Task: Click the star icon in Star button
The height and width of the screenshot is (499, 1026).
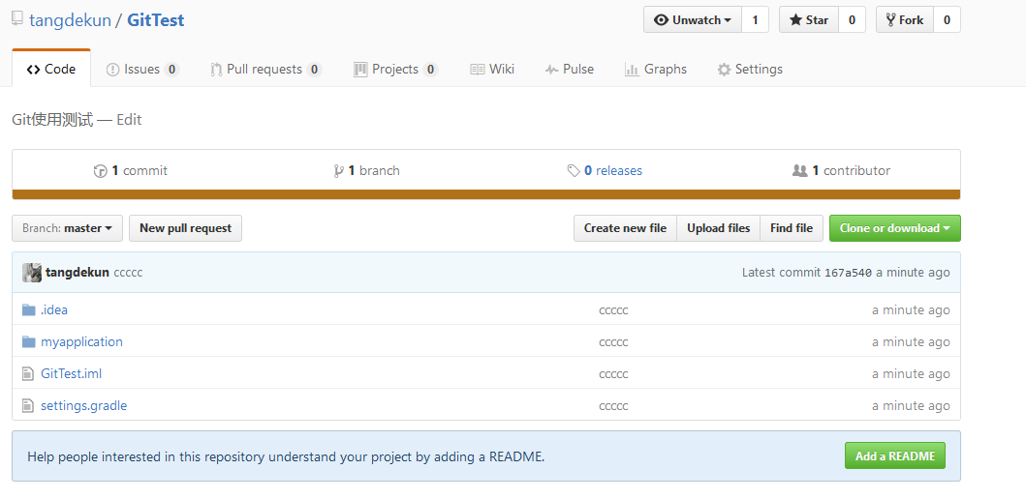Action: (x=795, y=20)
